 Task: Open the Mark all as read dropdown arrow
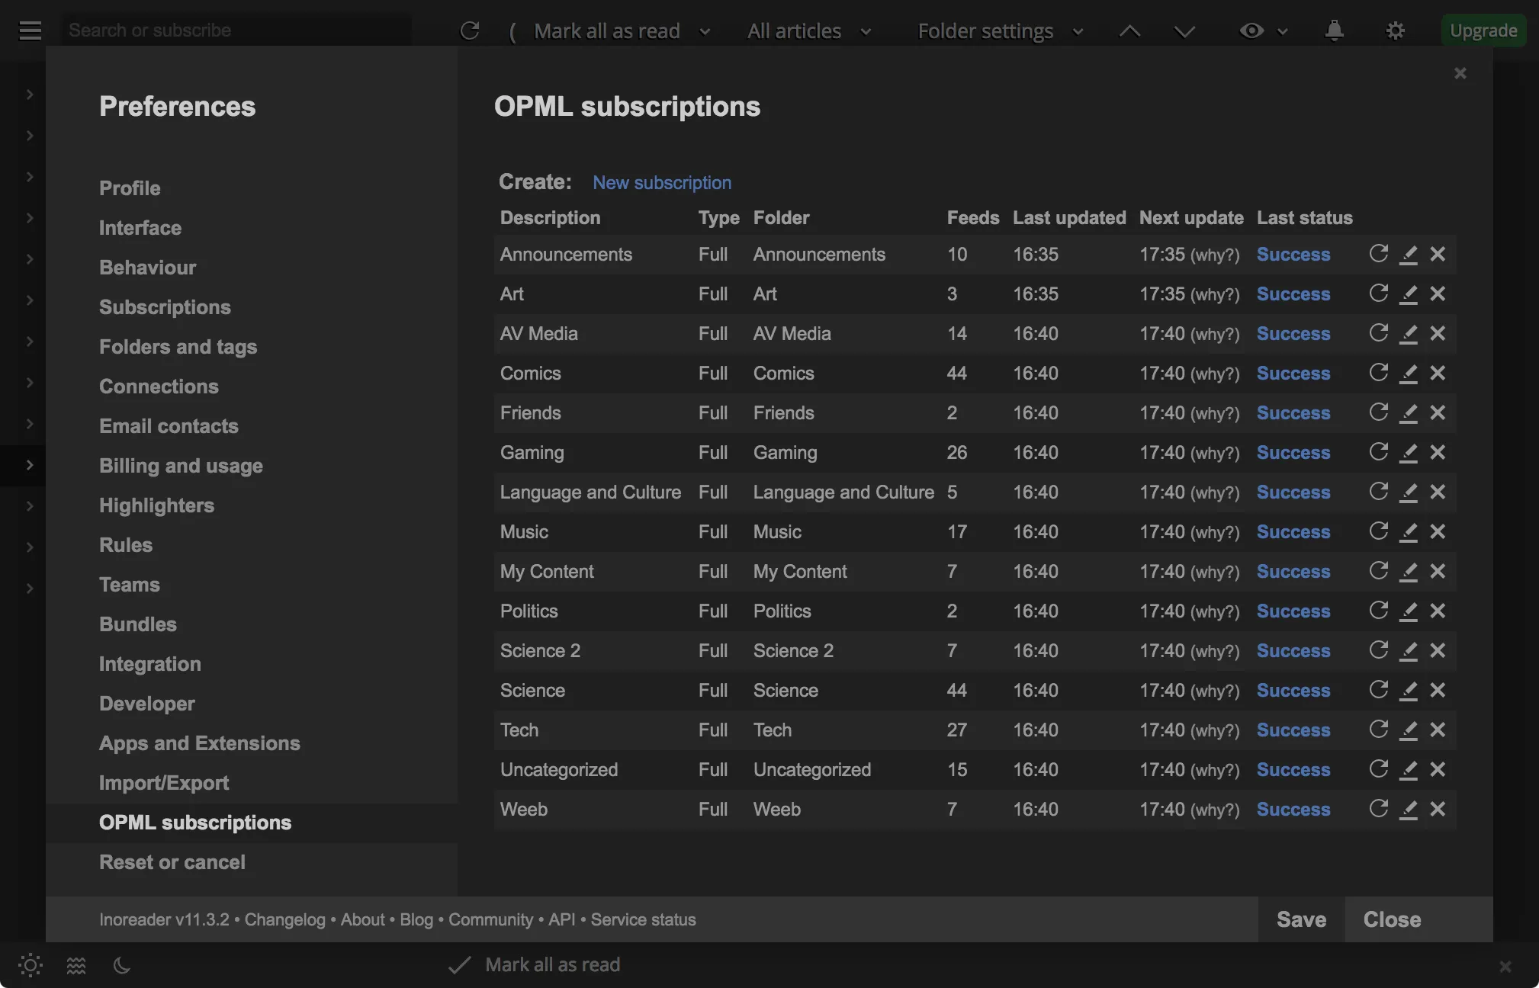(705, 31)
